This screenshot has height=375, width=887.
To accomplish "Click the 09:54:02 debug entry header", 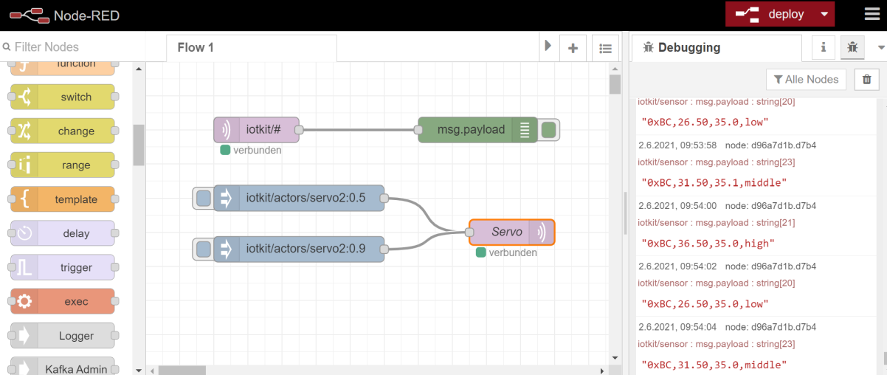I will (727, 266).
